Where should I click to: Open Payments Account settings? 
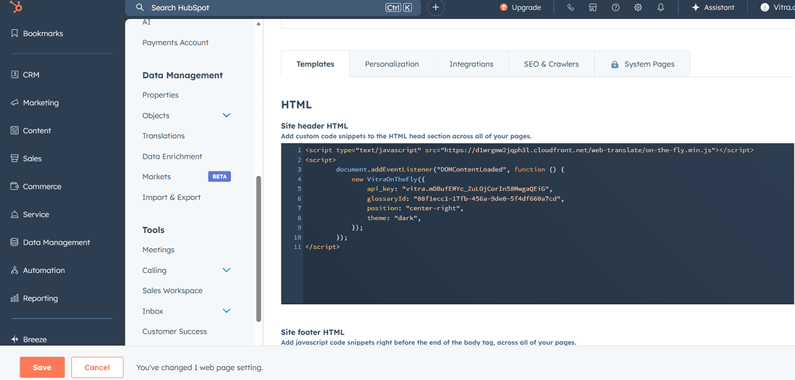[175, 43]
